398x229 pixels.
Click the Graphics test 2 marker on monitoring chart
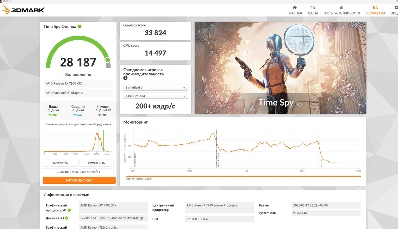click(218, 160)
